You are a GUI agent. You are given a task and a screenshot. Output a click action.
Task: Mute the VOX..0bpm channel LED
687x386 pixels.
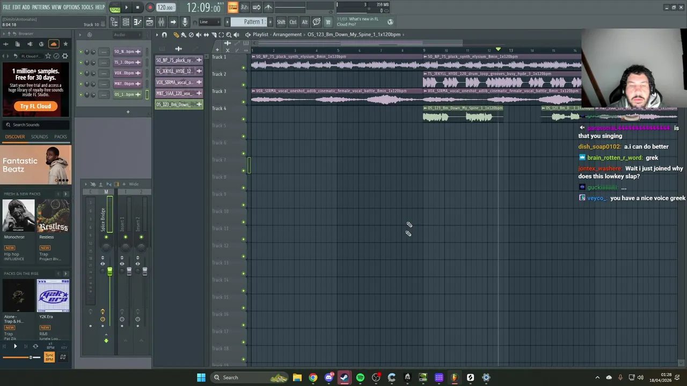click(x=81, y=73)
